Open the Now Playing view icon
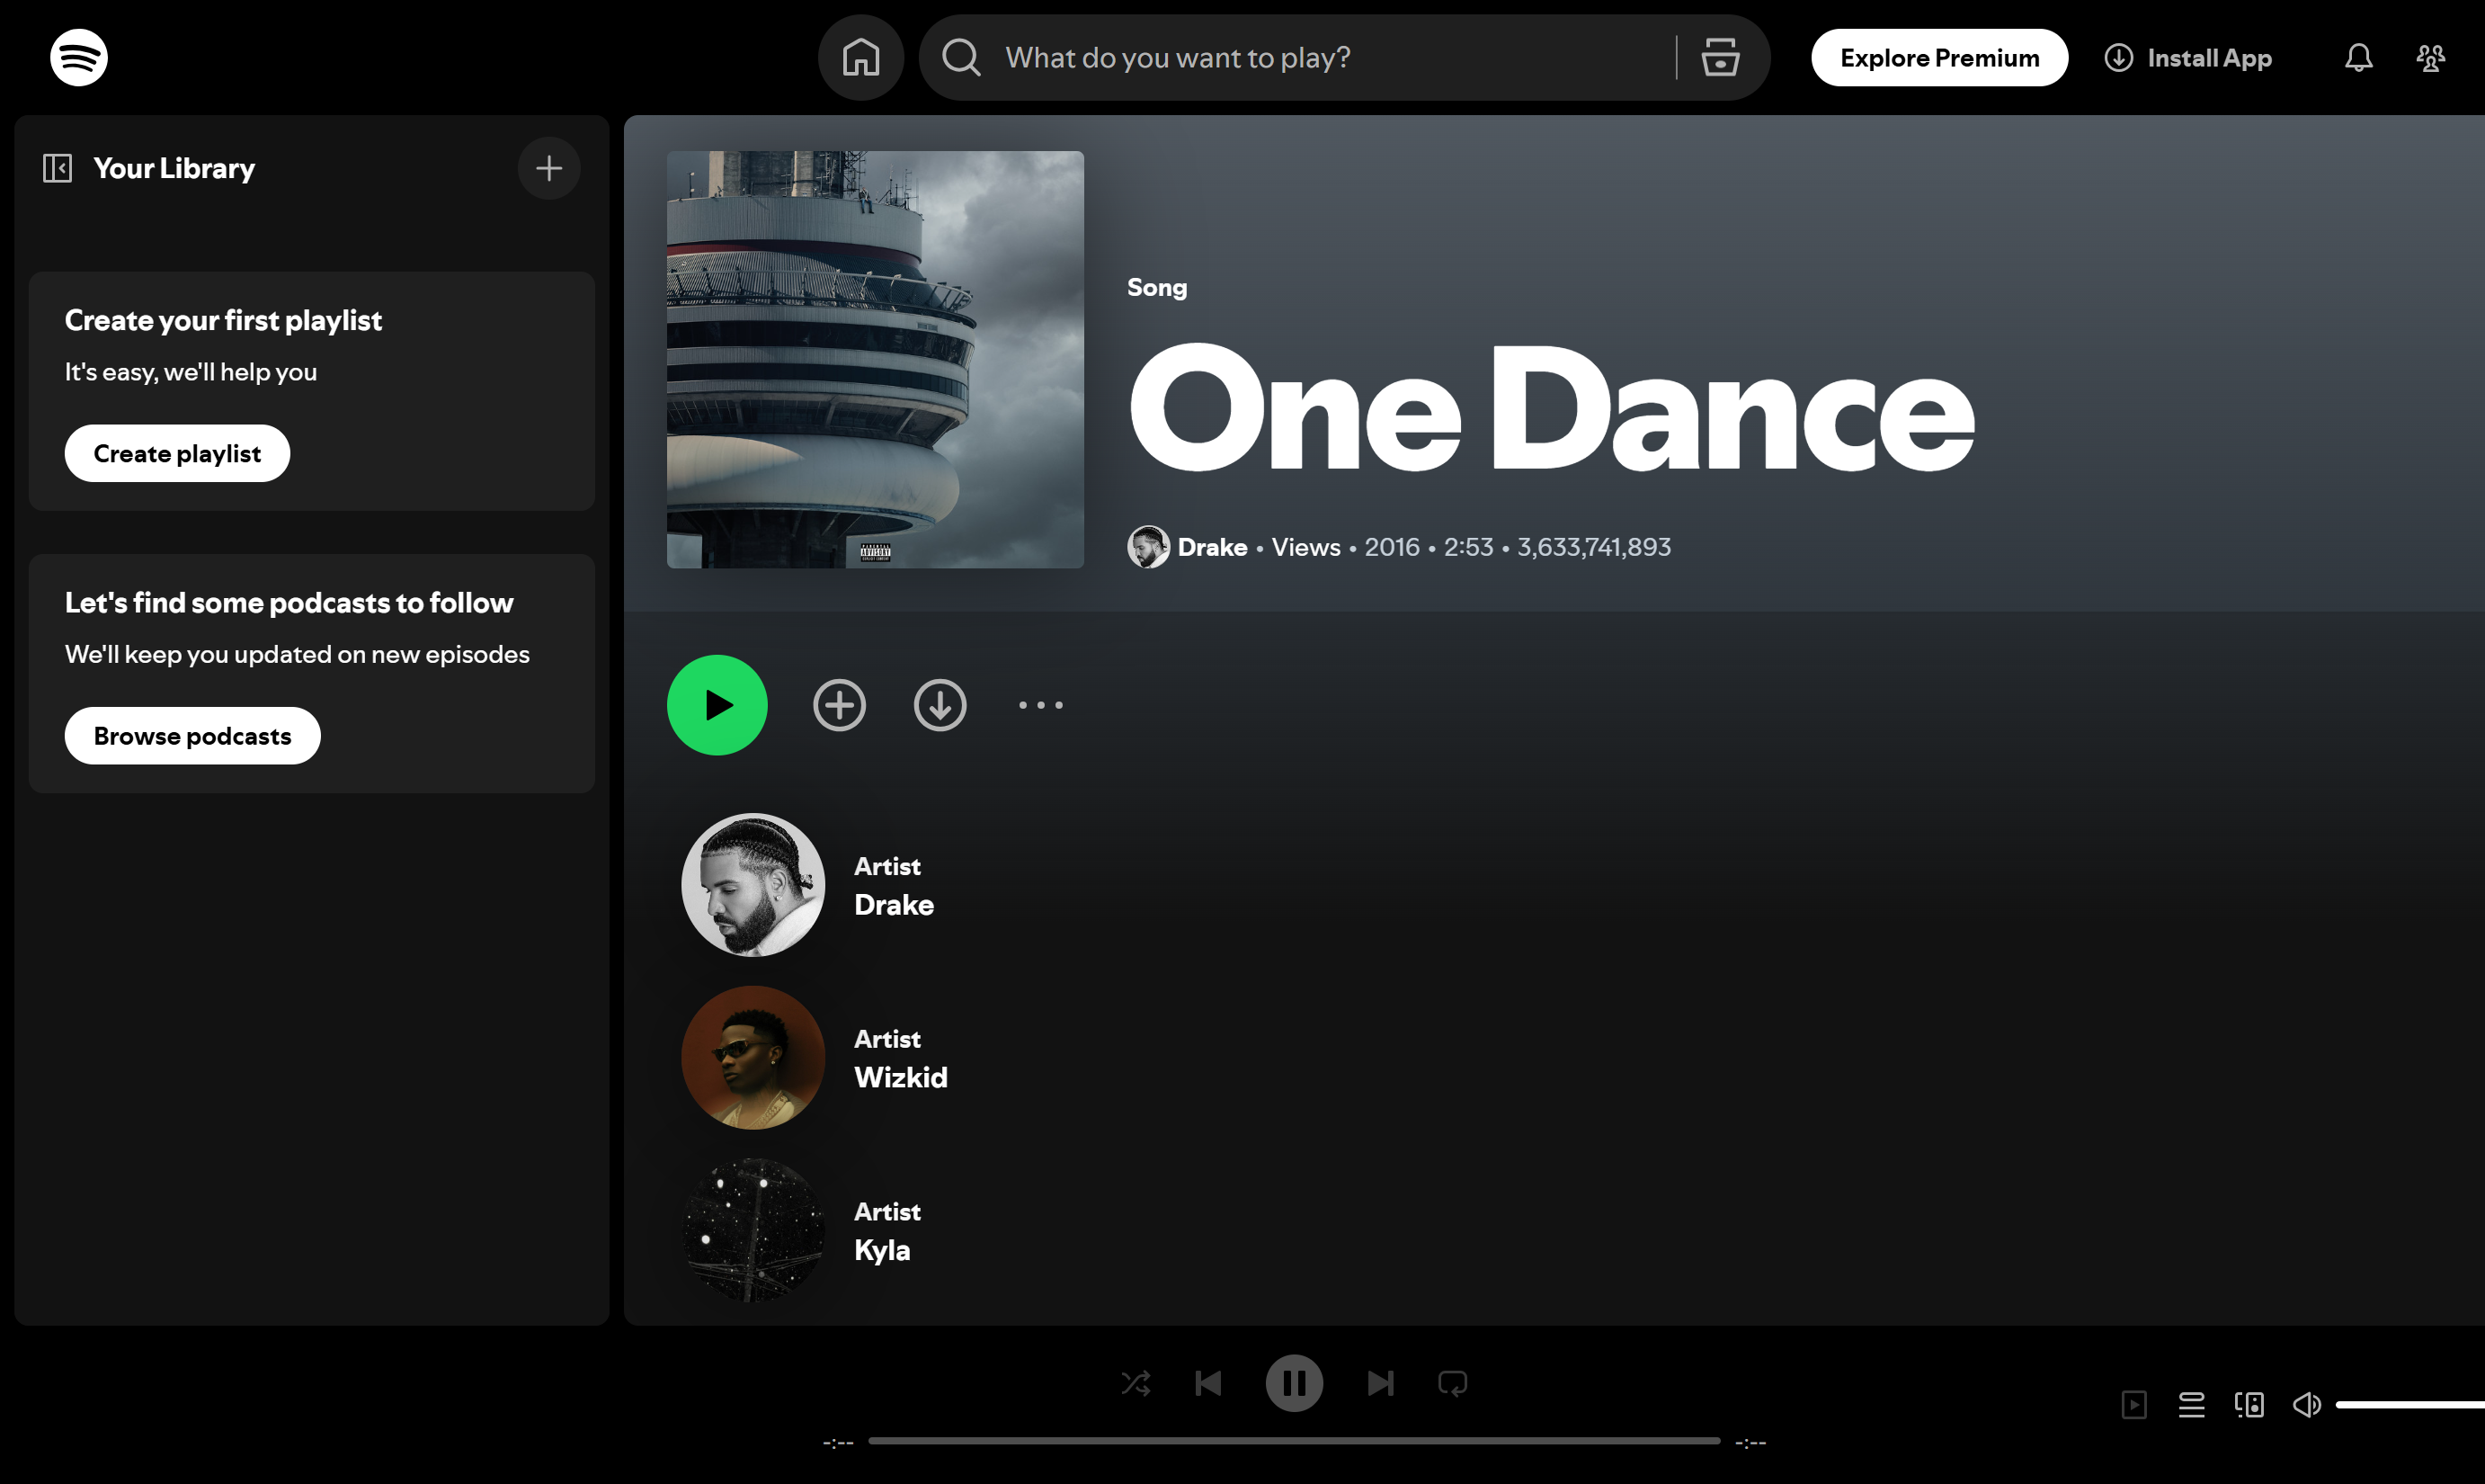This screenshot has width=2485, height=1484. pos(2135,1404)
